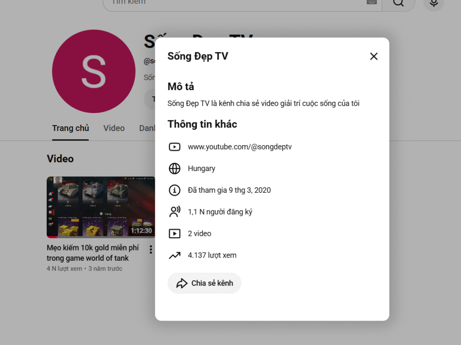The width and height of the screenshot is (461, 345).
Task: Click the trending arrow icon beside view count
Action: click(174, 255)
